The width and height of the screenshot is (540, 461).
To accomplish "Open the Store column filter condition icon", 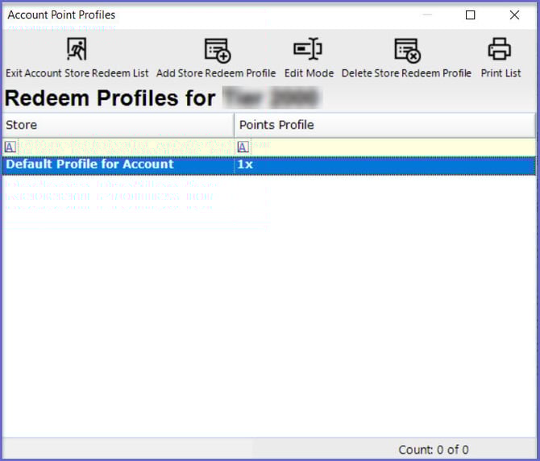I will click(x=10, y=147).
